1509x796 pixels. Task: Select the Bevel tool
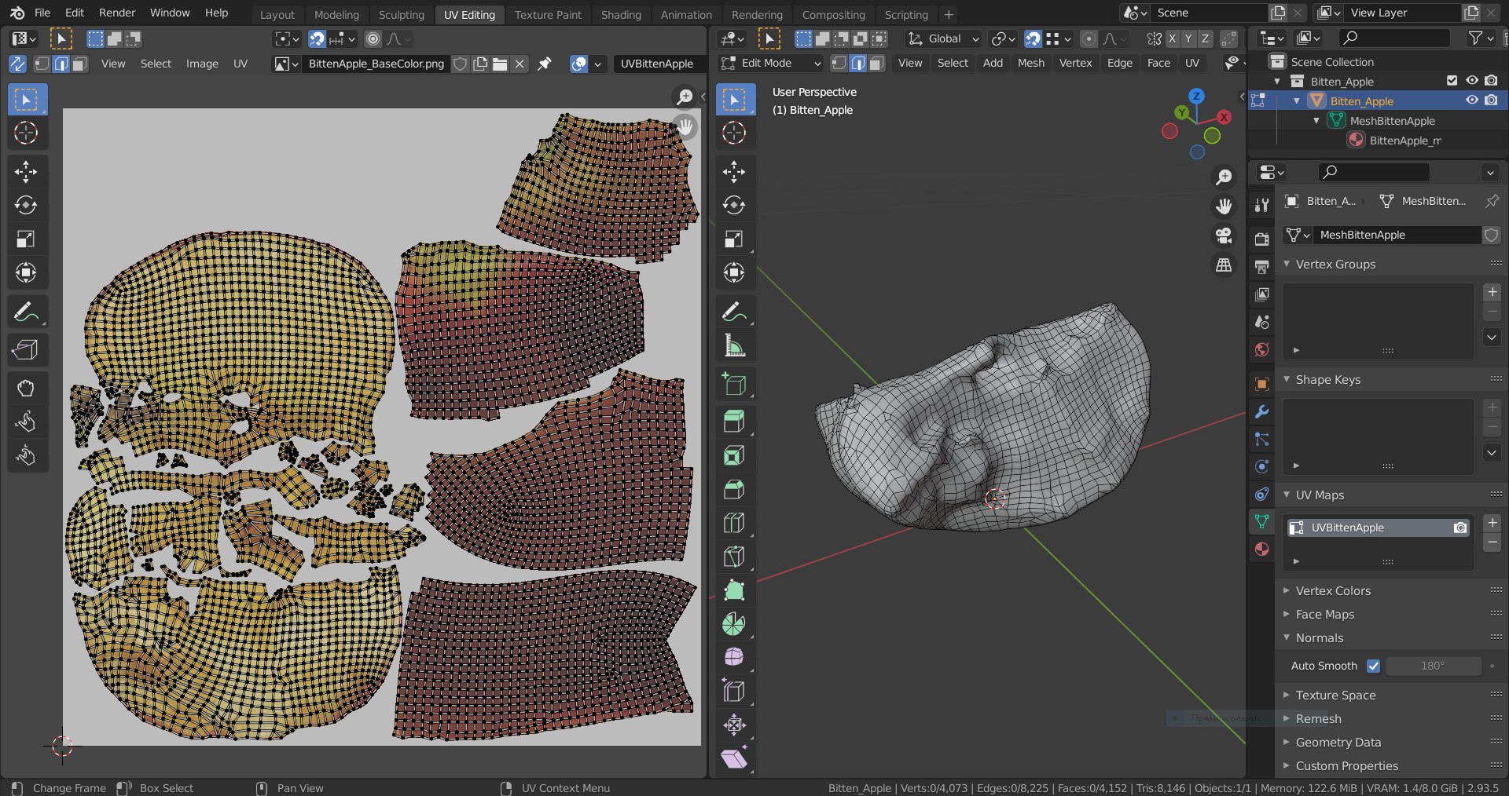(734, 489)
